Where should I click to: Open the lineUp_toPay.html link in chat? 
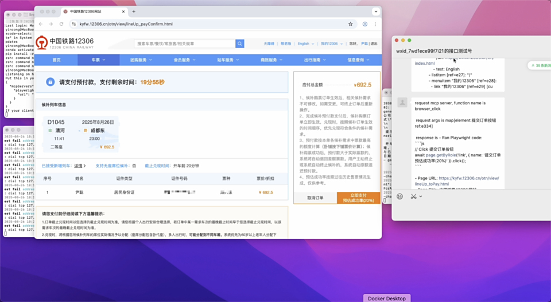pyautogui.click(x=456, y=181)
